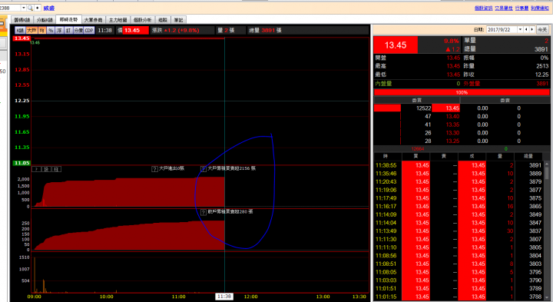Screen dimensions: 553x302
Task: Go to previous date with left arrow
Action: pyautogui.click(x=526, y=30)
